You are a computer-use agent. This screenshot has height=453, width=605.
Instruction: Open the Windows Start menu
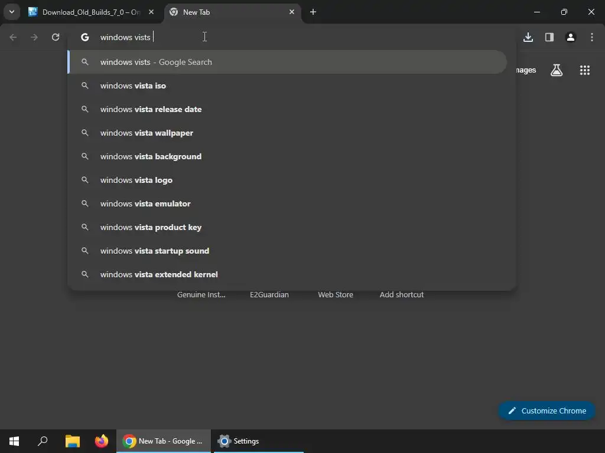[x=14, y=441]
